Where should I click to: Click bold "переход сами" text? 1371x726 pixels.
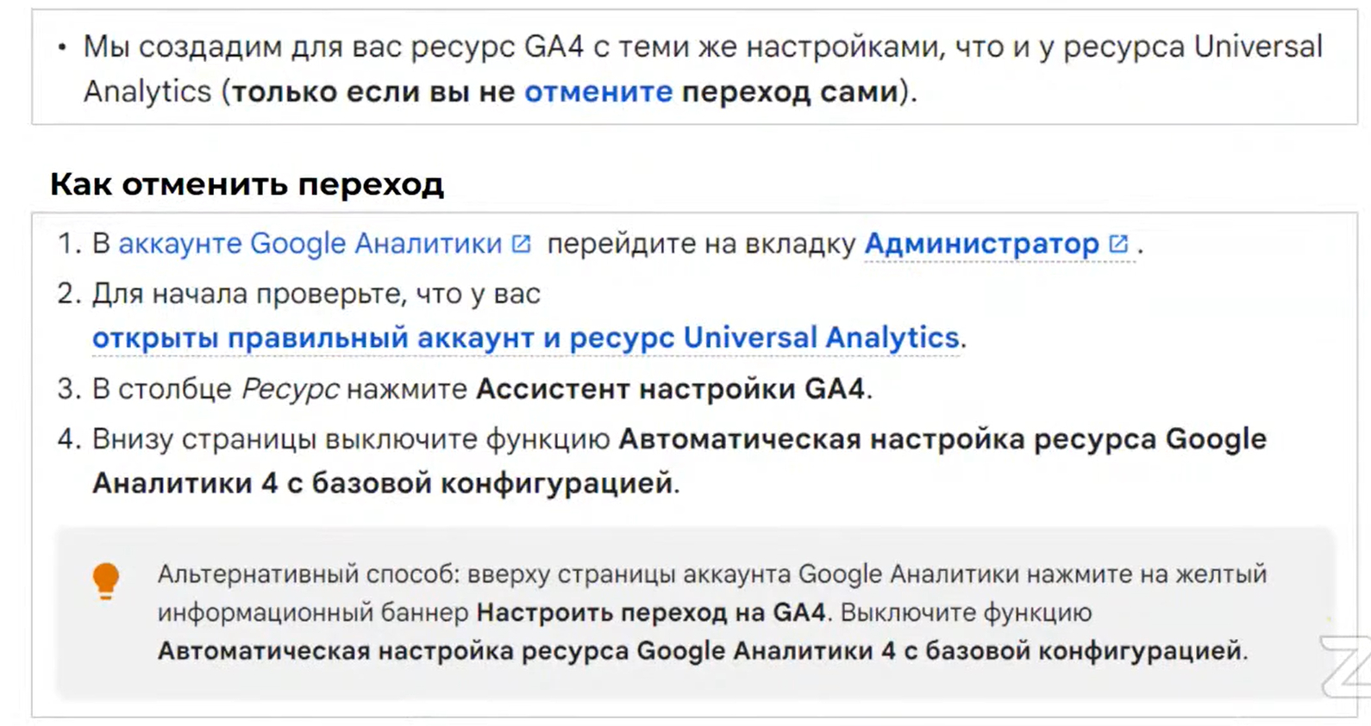[x=790, y=91]
